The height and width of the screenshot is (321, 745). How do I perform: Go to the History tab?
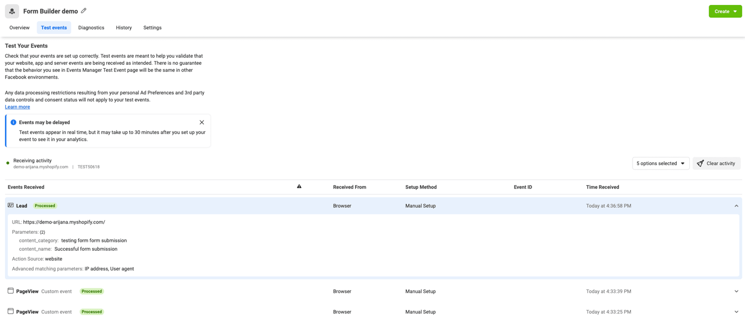pos(124,28)
